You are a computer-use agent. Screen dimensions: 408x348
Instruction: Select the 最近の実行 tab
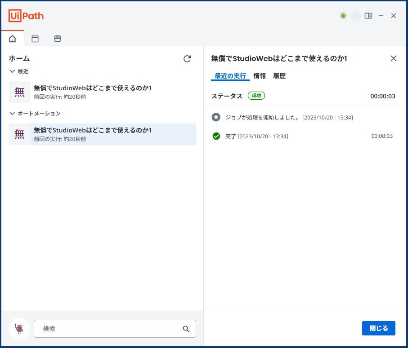(x=229, y=76)
